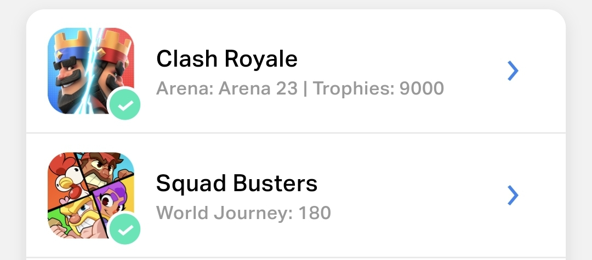Click the green checkmark badge on Clash Royale

[x=125, y=104]
